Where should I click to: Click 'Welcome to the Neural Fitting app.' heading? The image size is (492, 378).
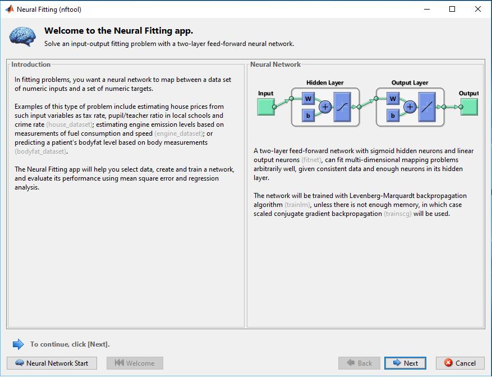click(x=118, y=30)
